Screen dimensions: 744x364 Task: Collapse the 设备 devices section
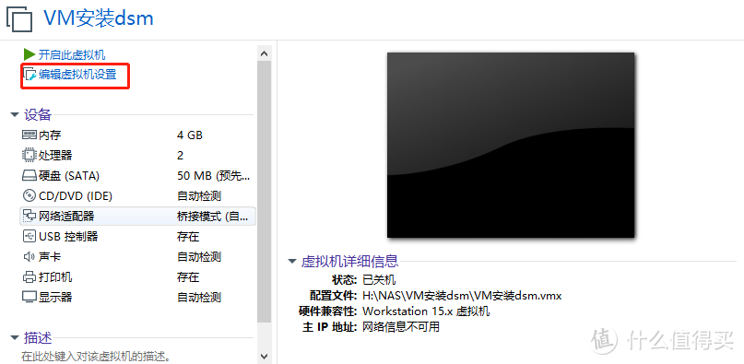(15, 115)
